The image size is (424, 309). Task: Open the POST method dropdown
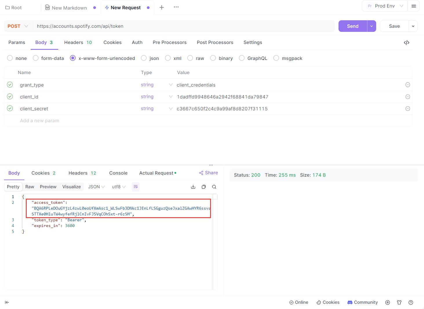18,26
